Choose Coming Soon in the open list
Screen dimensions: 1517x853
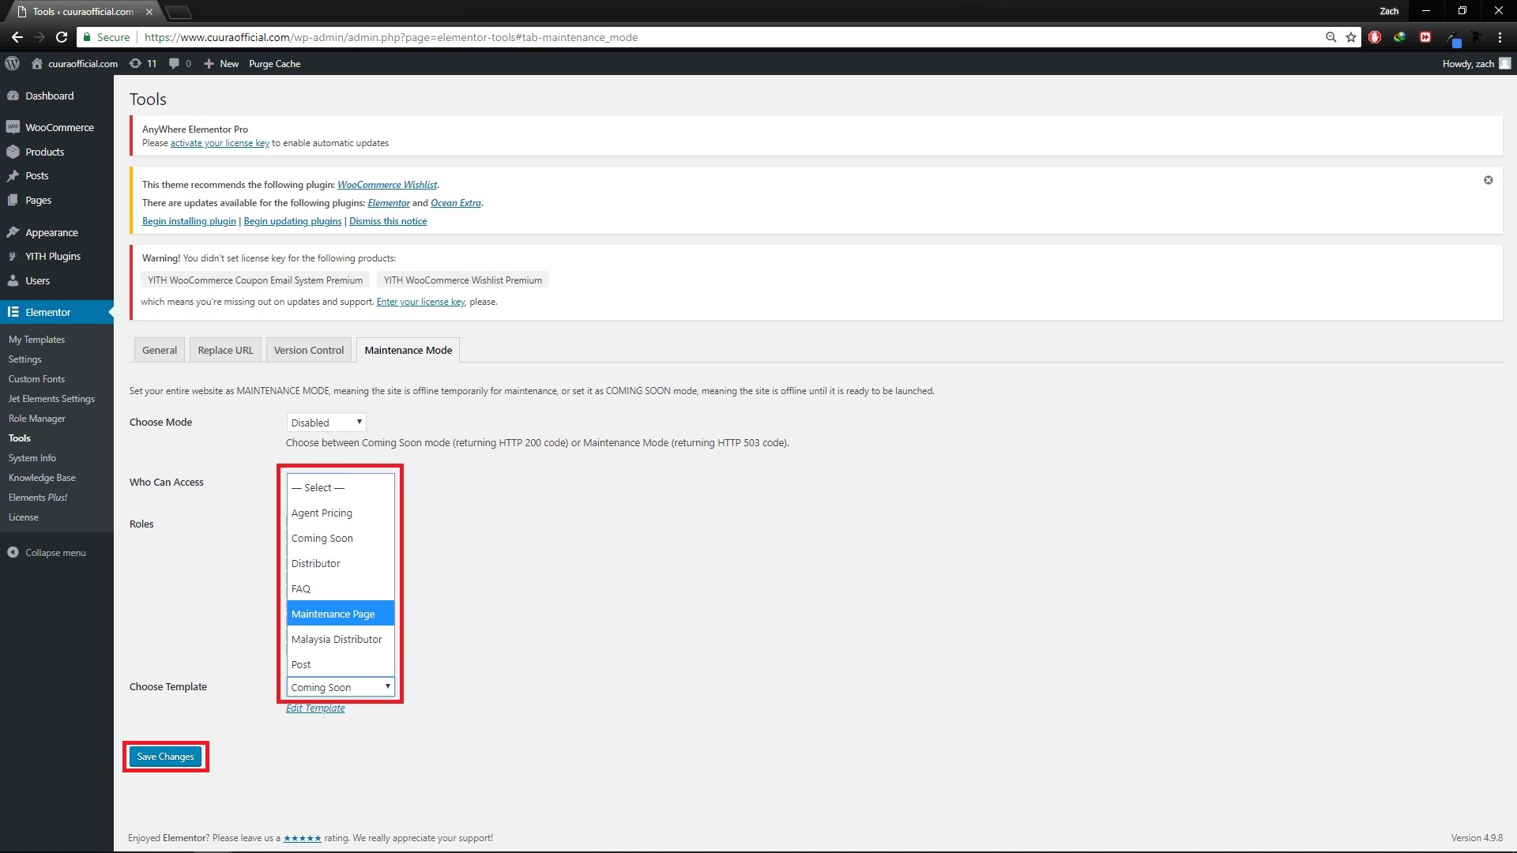pos(341,538)
